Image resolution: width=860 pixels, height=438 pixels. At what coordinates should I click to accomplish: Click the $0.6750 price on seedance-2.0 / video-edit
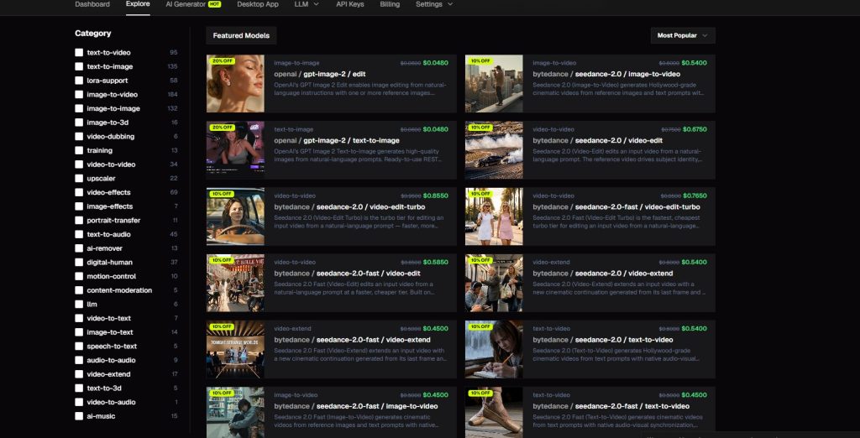tap(695, 129)
